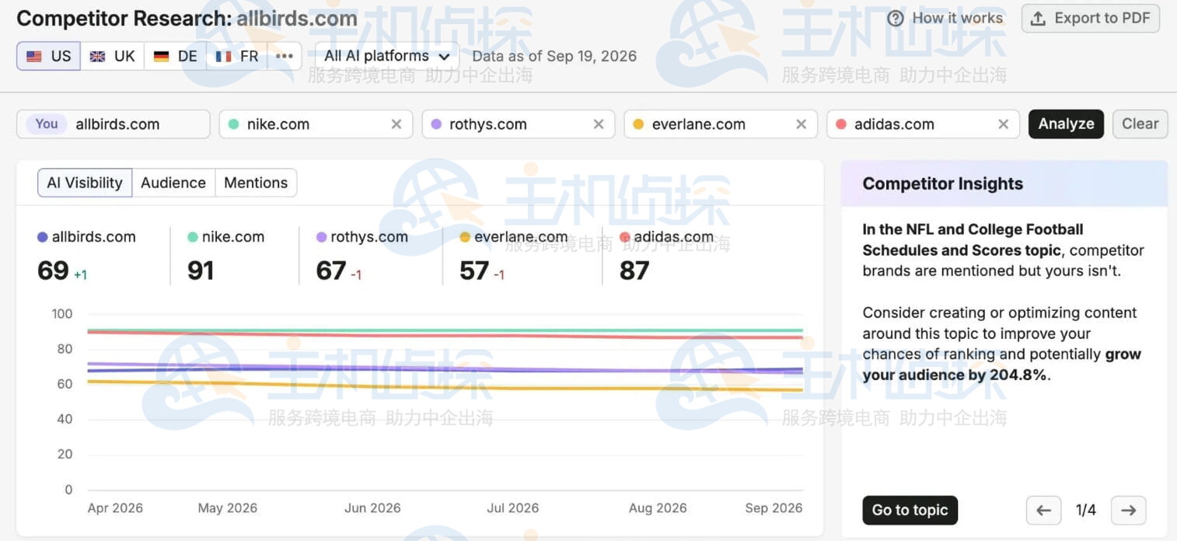The width and height of the screenshot is (1177, 541).
Task: Switch to the Audience tab
Action: click(x=173, y=183)
